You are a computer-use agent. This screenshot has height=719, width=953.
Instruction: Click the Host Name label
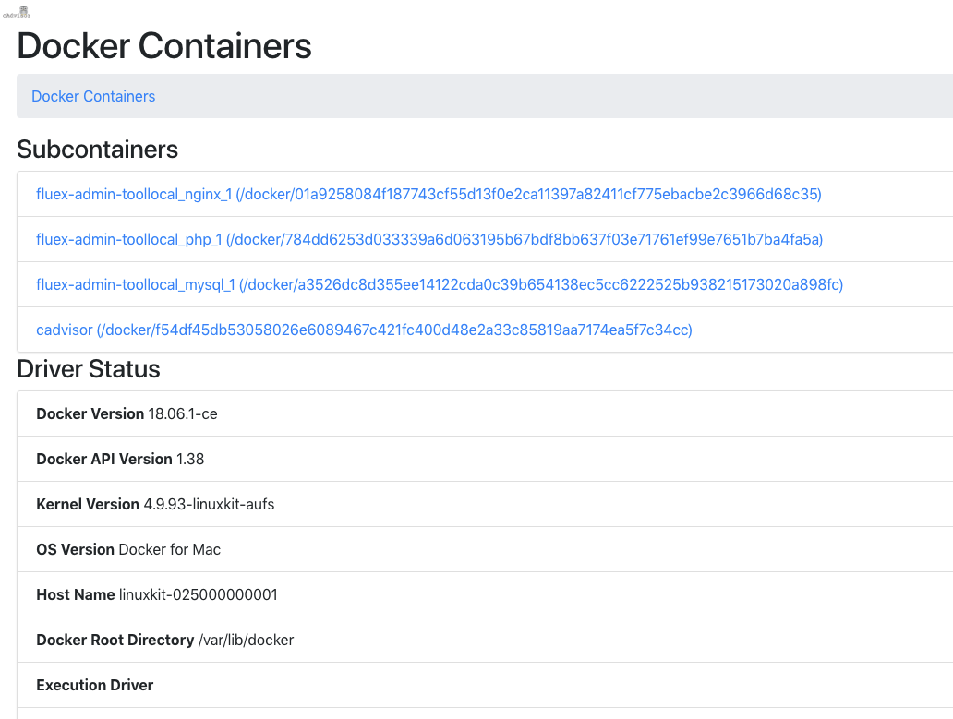tap(76, 594)
